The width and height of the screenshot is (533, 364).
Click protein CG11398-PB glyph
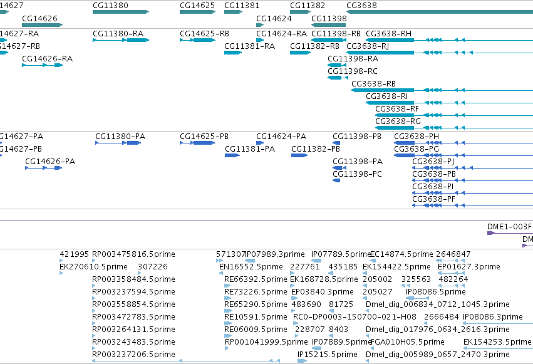click(x=336, y=143)
